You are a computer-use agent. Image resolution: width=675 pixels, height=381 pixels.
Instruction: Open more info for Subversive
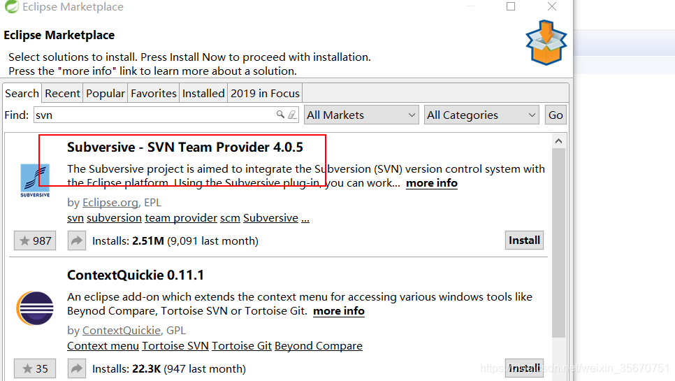click(432, 183)
